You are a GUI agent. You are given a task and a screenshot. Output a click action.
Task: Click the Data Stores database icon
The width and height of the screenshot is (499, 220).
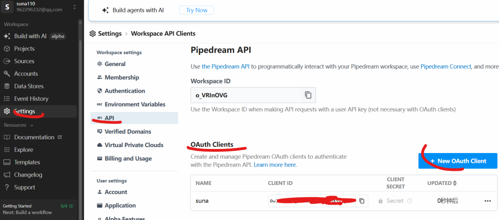6,86
